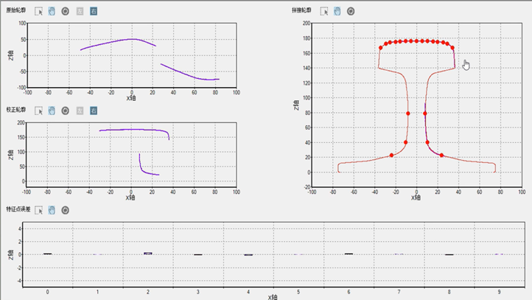
Task: Select the pointer tool in 原始轮廓 toolbar
Action: point(39,12)
